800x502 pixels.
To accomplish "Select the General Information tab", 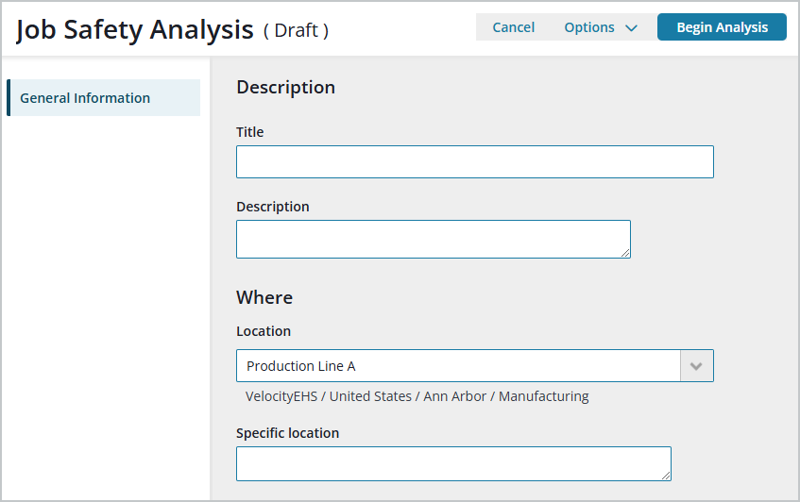I will pyautogui.click(x=104, y=98).
